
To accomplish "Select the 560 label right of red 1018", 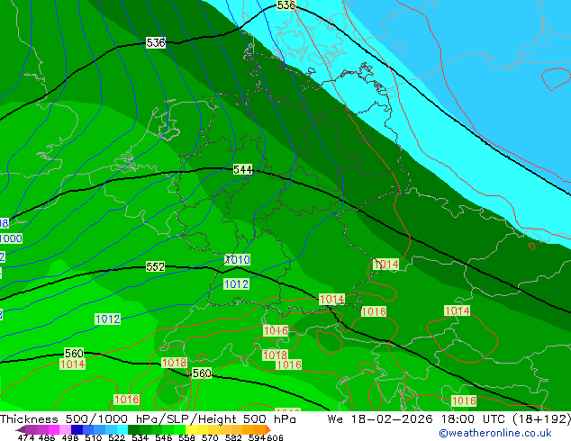I will pyautogui.click(x=202, y=373).
